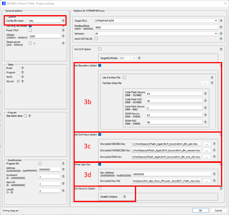Open help for Use Partition File
The width and height of the screenshot is (229, 215).
click(x=212, y=77)
